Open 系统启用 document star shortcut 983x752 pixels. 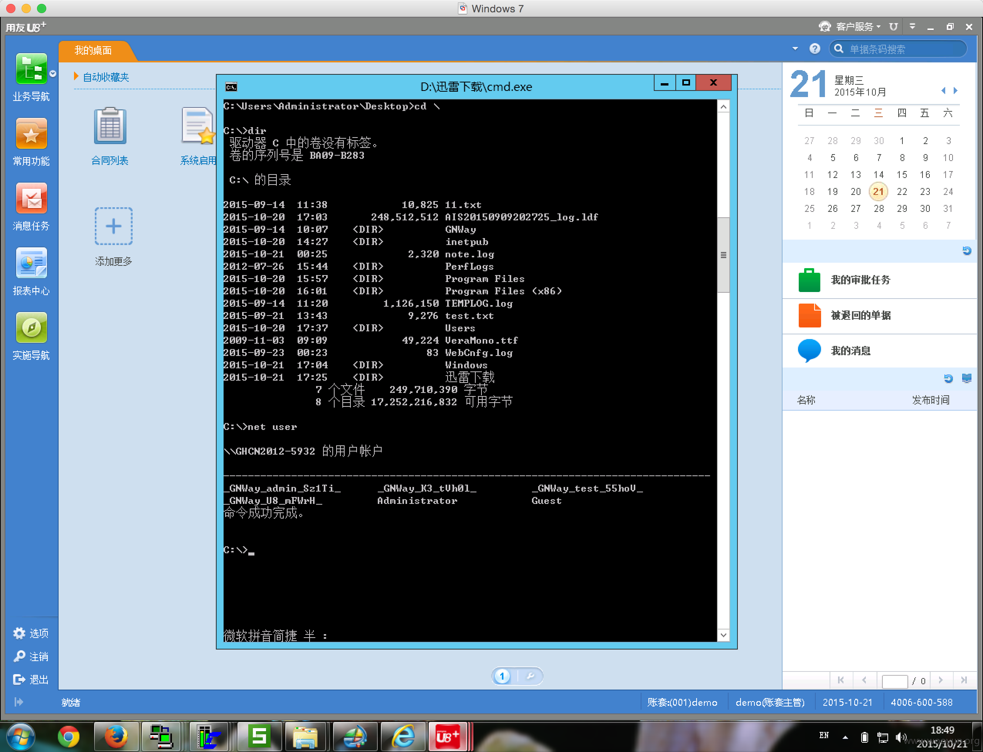[198, 126]
